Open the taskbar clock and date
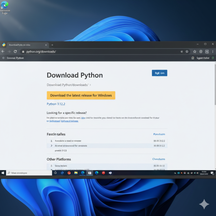 (204, 173)
